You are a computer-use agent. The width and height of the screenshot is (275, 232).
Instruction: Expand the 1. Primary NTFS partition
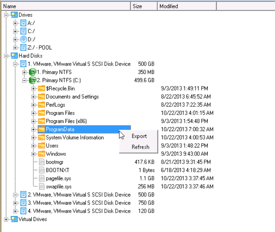[24, 72]
